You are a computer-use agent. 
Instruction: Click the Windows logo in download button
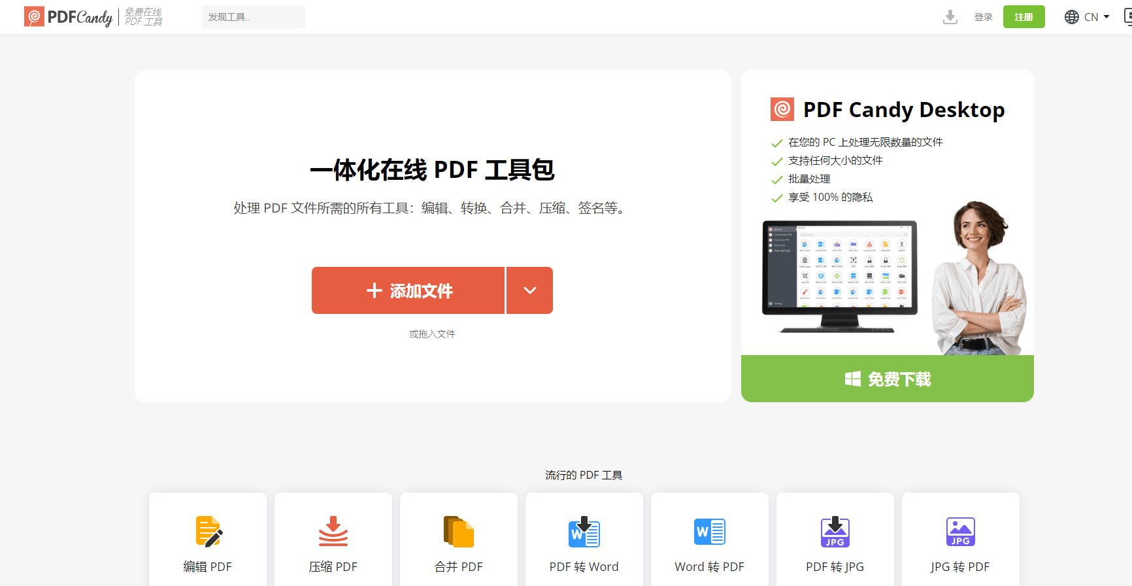pyautogui.click(x=853, y=379)
